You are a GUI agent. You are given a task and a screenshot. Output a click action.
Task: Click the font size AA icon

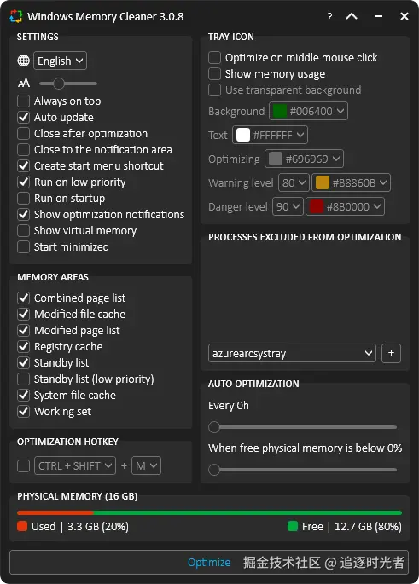click(x=24, y=84)
